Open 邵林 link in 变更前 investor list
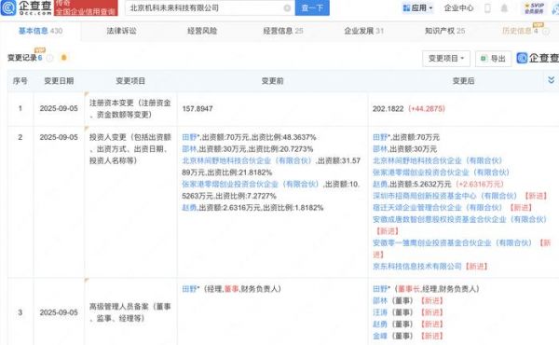Screen dimensions: 559x345 pyautogui.click(x=189, y=149)
